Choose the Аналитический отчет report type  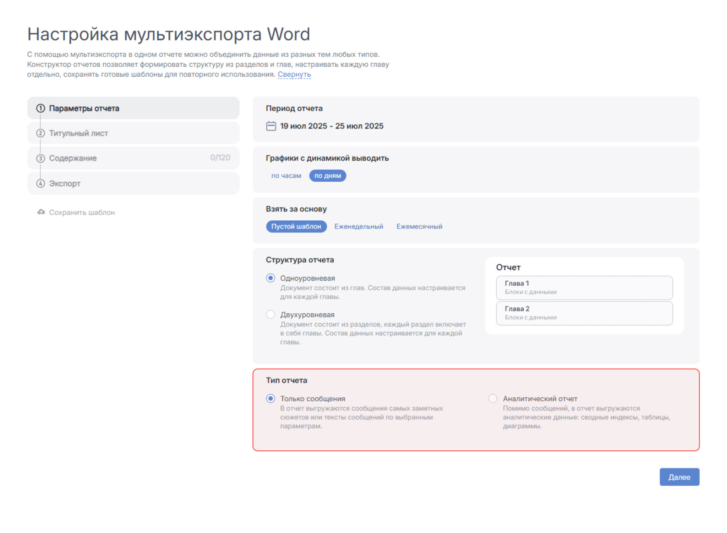click(493, 399)
